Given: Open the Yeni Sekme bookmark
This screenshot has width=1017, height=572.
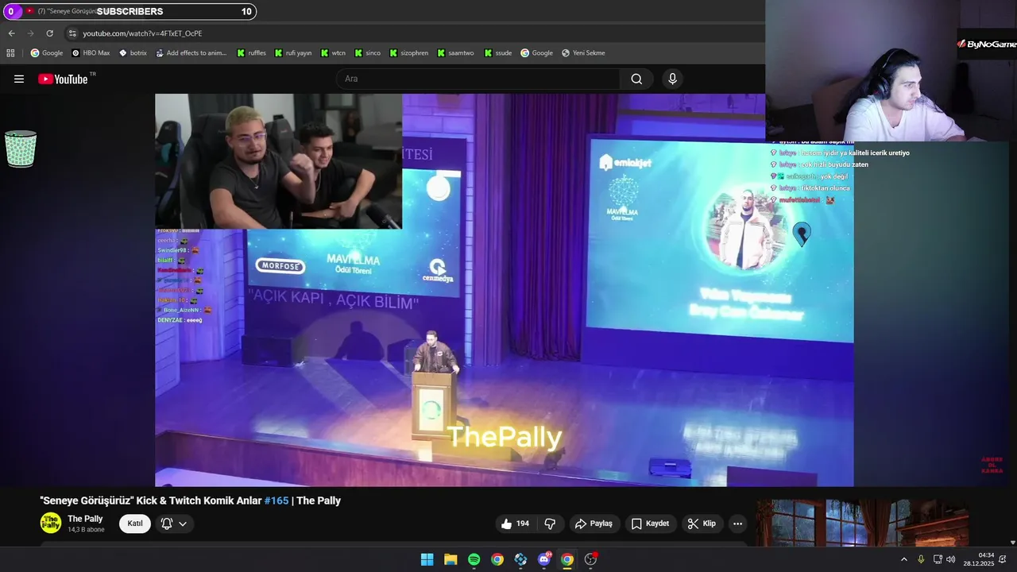Looking at the screenshot, I should (x=583, y=53).
